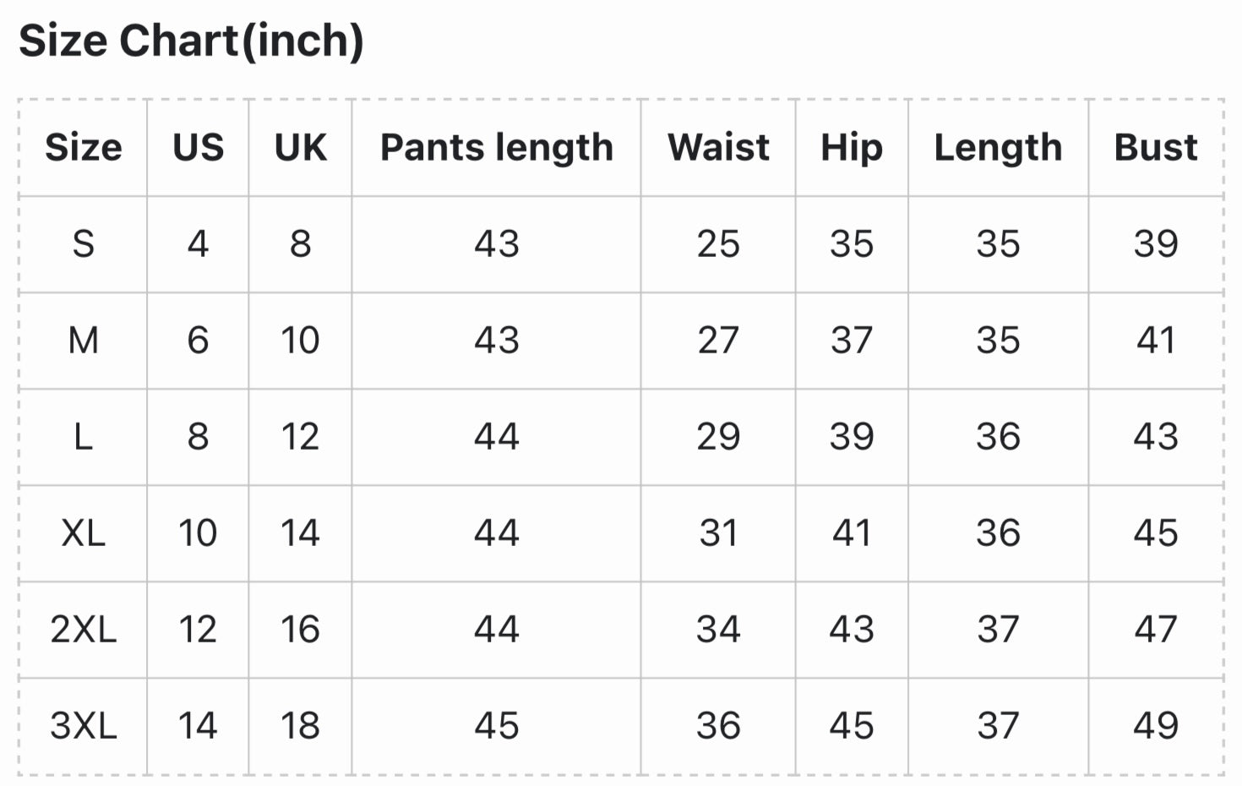Click Pants length 45 in 3XL row
Screen dimensions: 1242x786
[496, 726]
